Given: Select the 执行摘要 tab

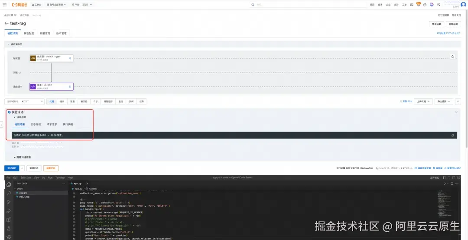Looking at the screenshot, I should [x=68, y=124].
